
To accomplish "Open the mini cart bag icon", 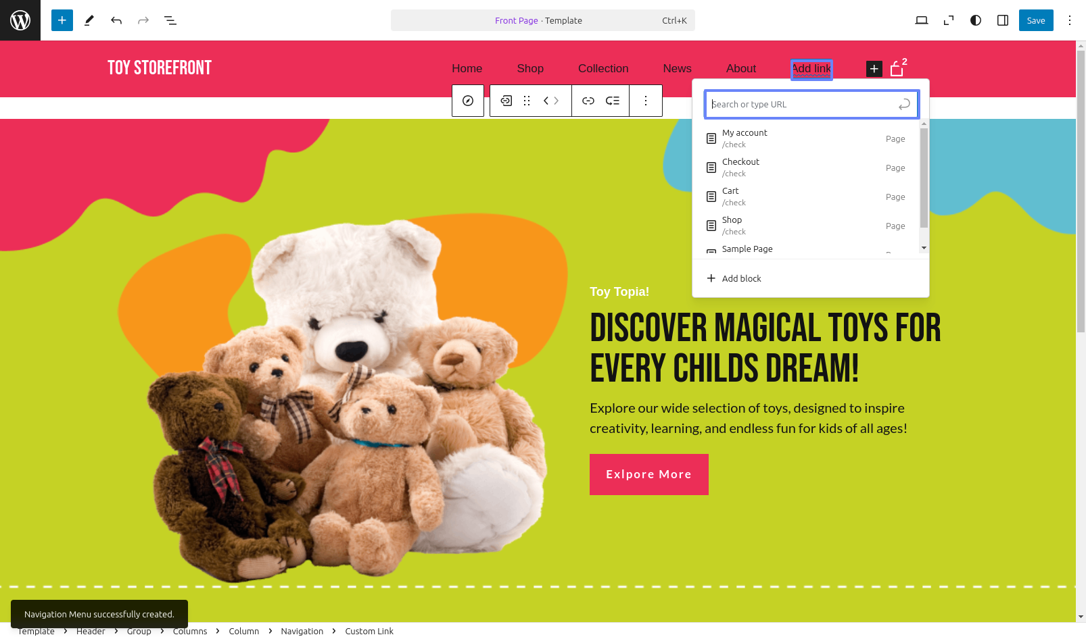I will (x=897, y=68).
